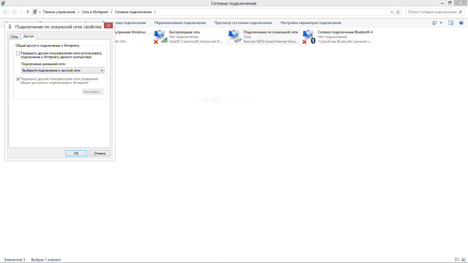Click the Элементов: 5 status bar text
This screenshot has width=468, height=263.
(x=15, y=260)
